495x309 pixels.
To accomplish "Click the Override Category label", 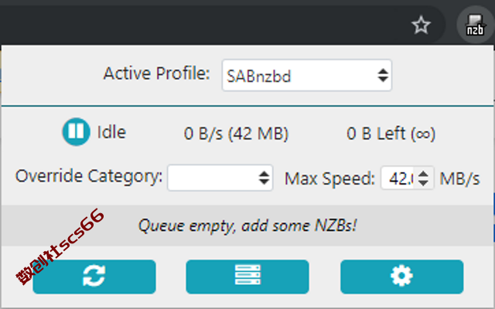I will point(89,175).
